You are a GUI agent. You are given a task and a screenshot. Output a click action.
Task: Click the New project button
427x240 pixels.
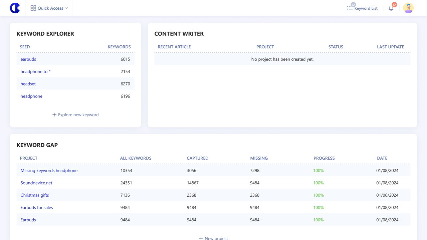pyautogui.click(x=216, y=238)
